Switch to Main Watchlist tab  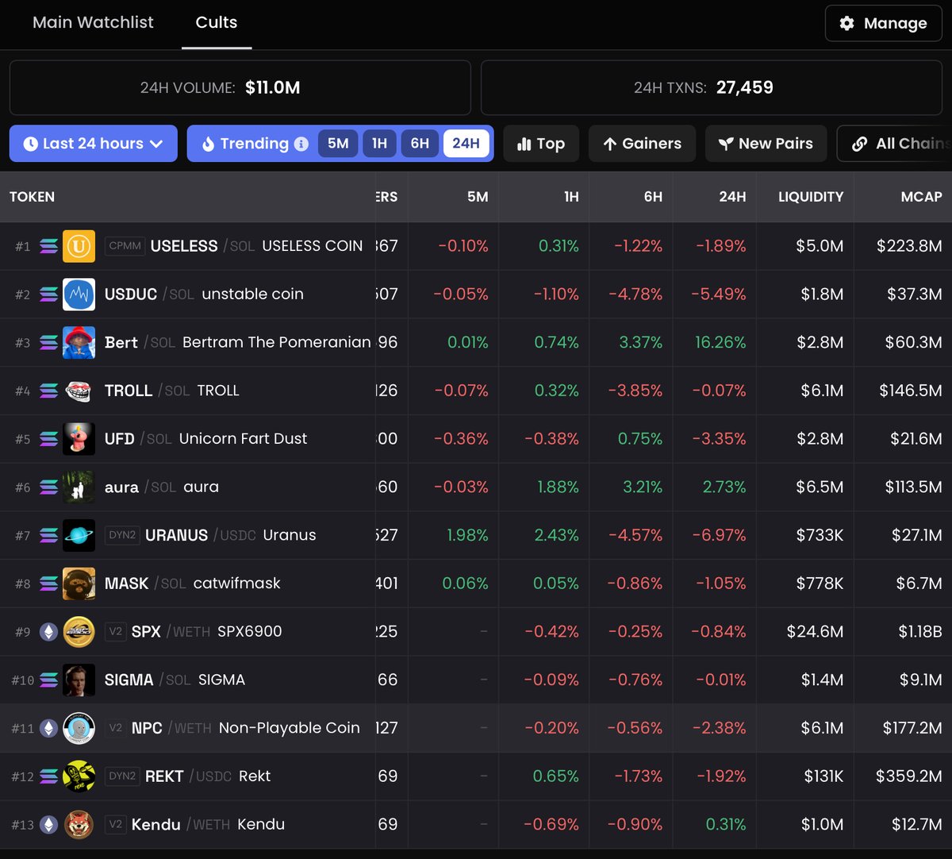93,22
